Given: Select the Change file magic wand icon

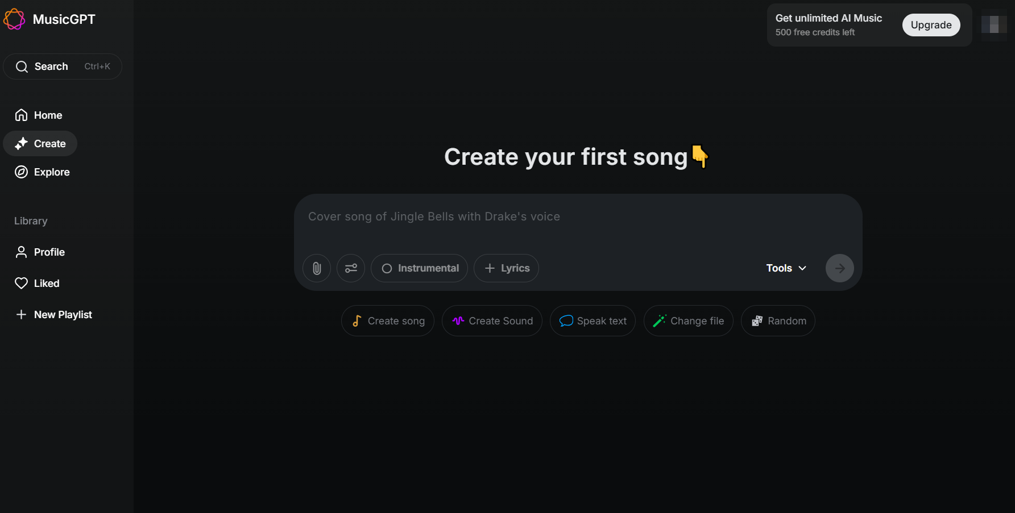Looking at the screenshot, I should coord(659,320).
